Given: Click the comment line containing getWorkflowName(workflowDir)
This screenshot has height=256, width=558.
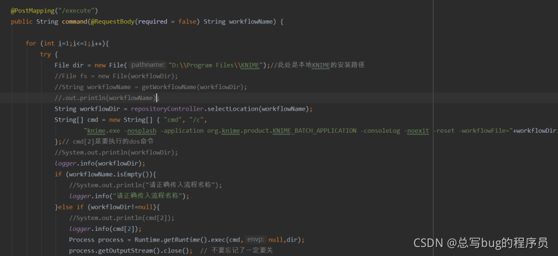Looking at the screenshot, I should click(x=151, y=87).
